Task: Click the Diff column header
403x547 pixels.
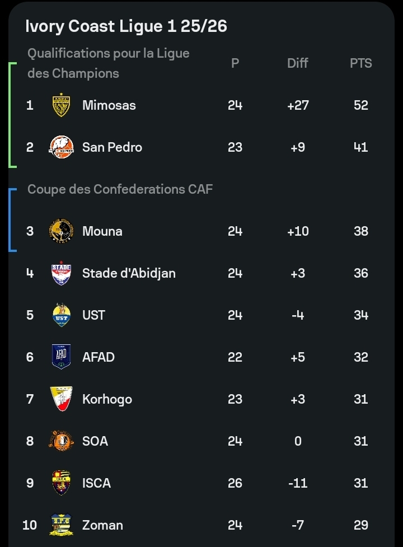Action: coord(297,63)
